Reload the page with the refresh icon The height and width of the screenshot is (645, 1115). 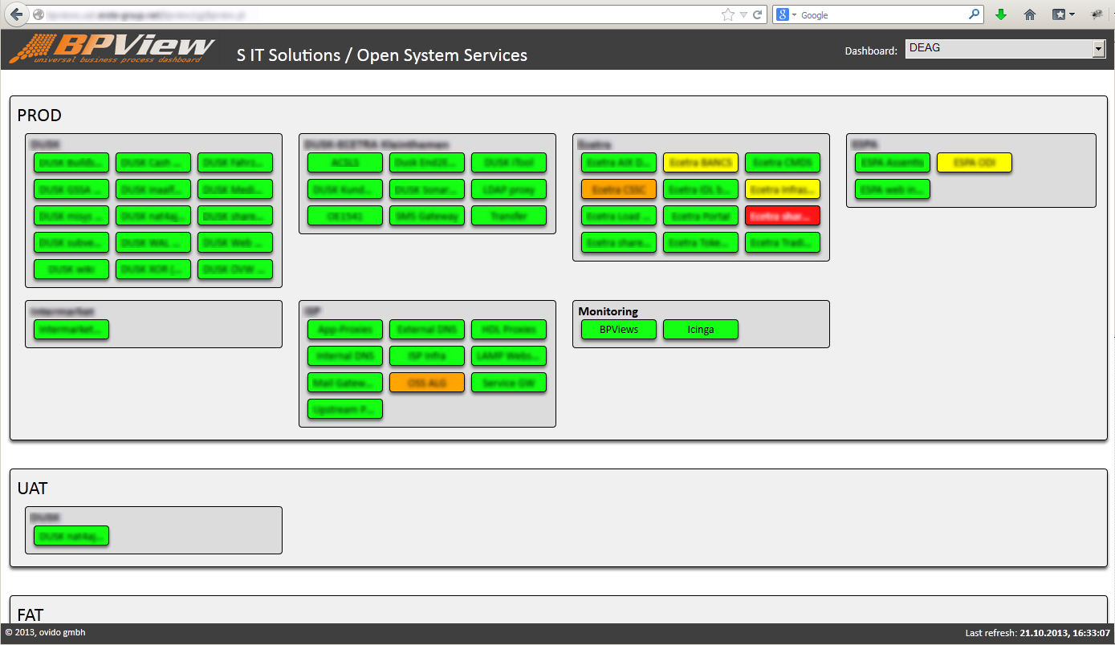[x=757, y=14]
